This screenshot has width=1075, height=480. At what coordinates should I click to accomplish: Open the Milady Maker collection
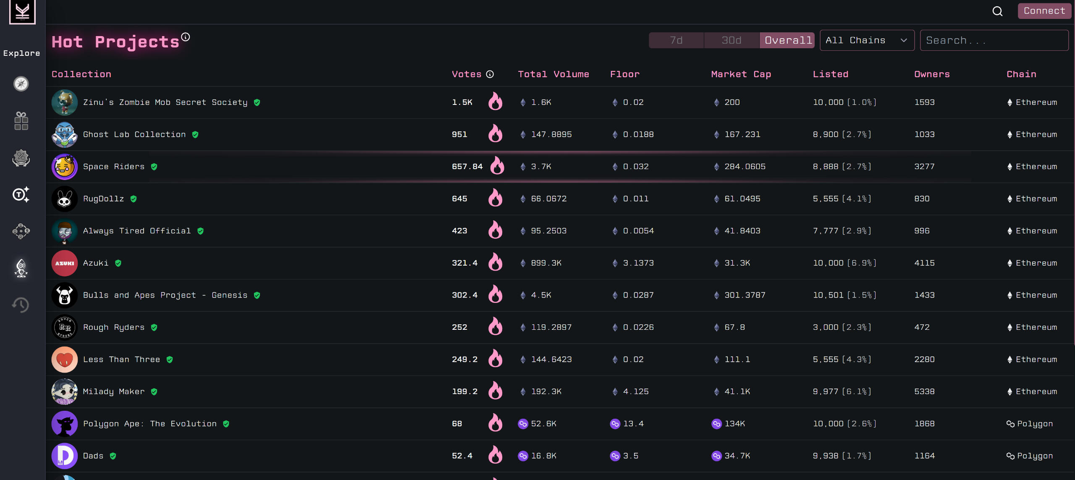(114, 391)
